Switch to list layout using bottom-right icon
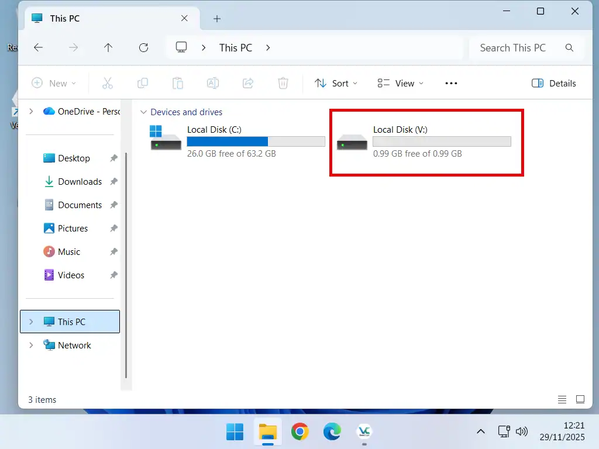The height and width of the screenshot is (449, 599). [x=562, y=399]
